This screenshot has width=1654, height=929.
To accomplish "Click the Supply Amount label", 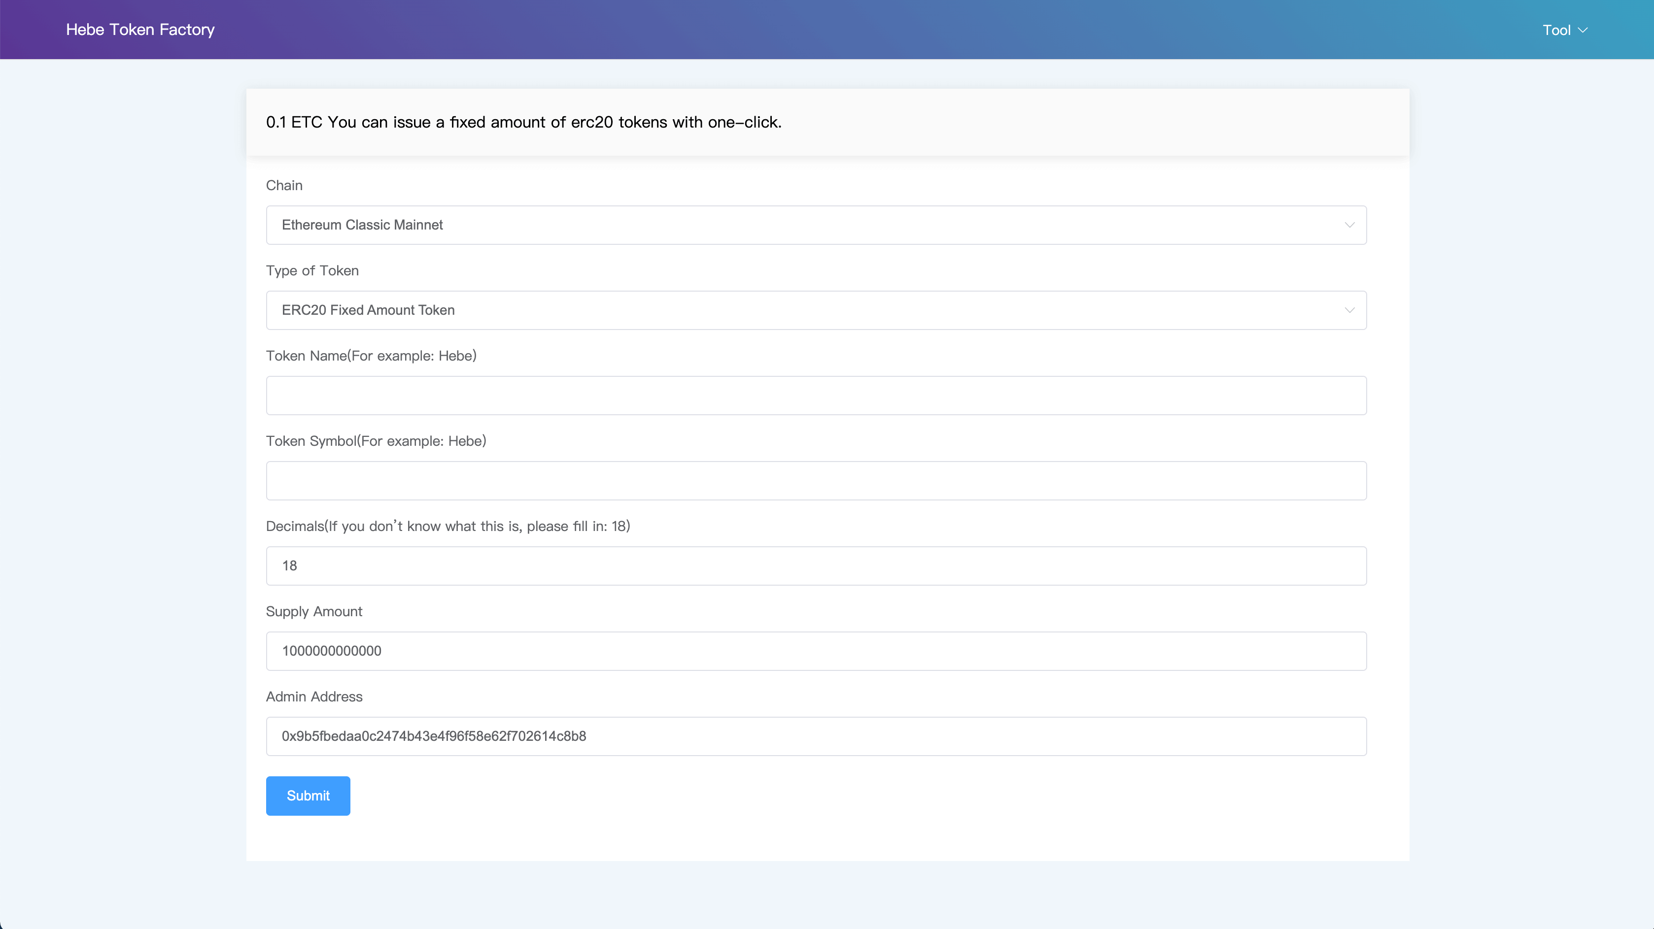I will tap(314, 611).
